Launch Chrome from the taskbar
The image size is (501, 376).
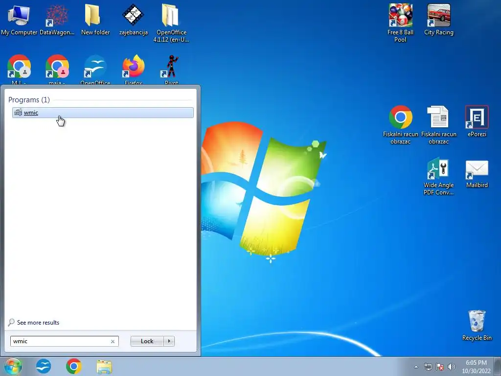tap(74, 366)
